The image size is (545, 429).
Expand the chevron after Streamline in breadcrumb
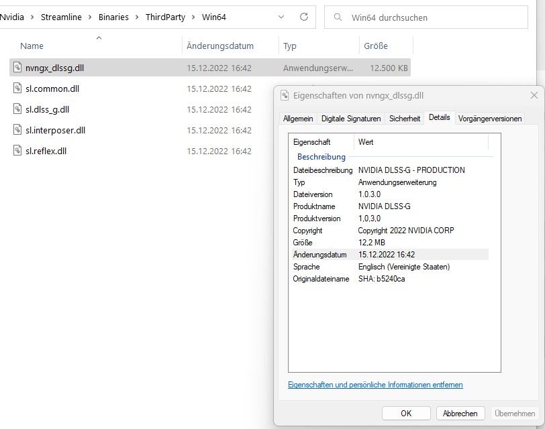tap(90, 17)
